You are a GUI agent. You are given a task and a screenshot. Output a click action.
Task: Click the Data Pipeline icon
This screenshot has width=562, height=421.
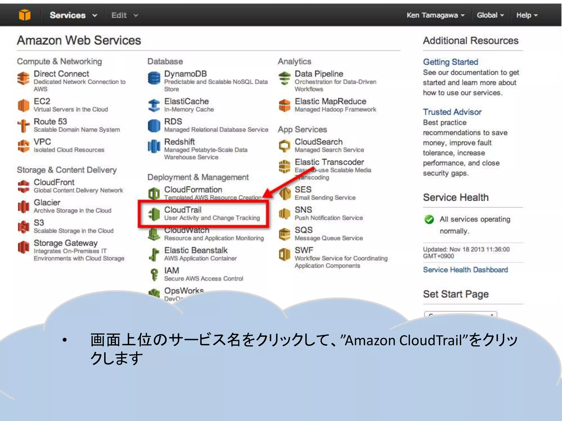[x=285, y=78]
